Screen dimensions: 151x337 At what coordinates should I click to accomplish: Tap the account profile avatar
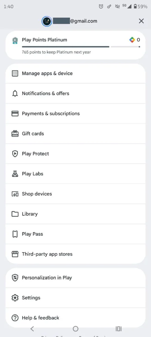pos(47,21)
